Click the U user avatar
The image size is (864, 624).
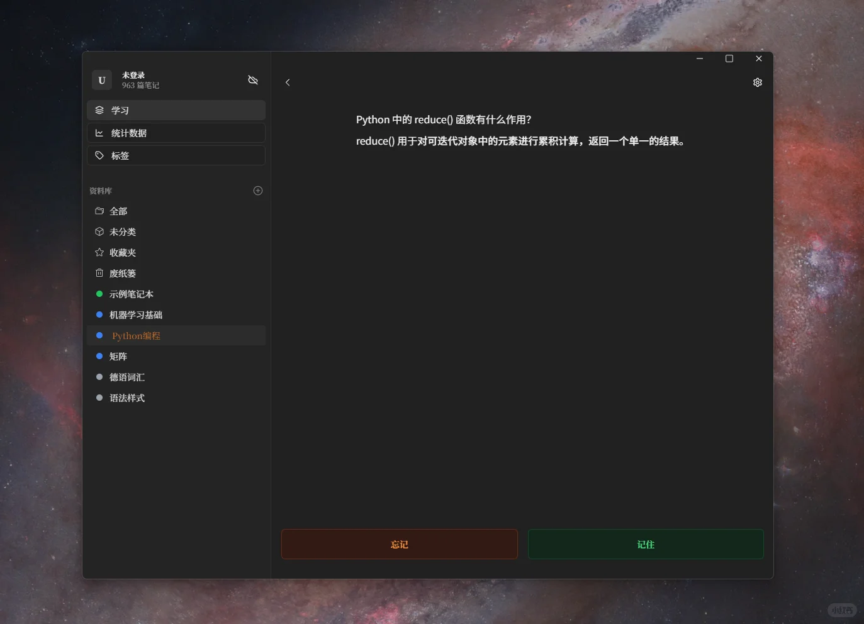pyautogui.click(x=101, y=80)
